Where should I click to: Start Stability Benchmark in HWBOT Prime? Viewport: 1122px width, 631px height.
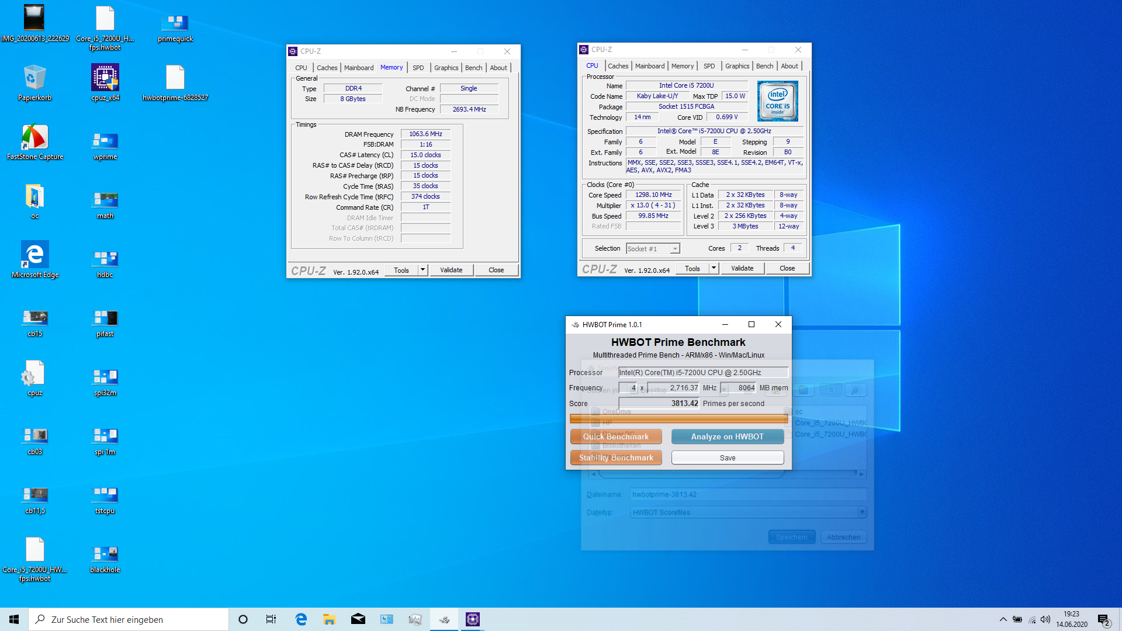(616, 457)
